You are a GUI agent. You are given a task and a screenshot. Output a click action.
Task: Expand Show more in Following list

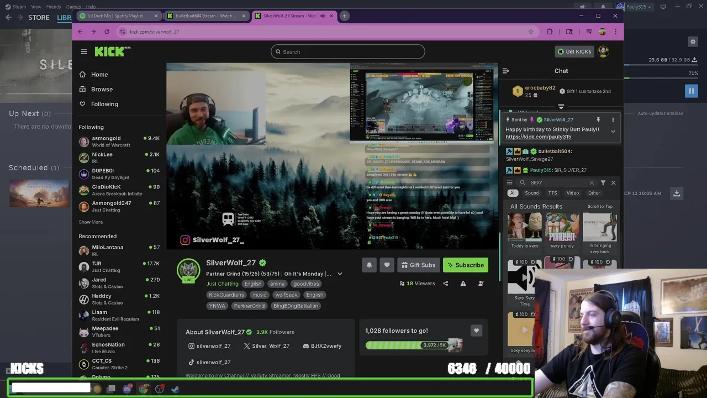click(91, 222)
